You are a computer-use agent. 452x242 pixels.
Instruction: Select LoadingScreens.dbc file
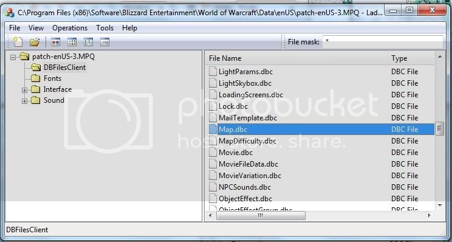[251, 95]
